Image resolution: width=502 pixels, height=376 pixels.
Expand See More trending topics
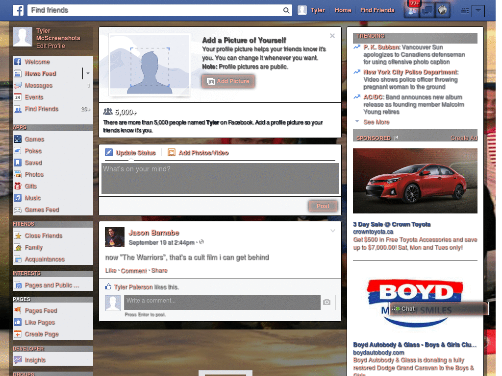376,122
